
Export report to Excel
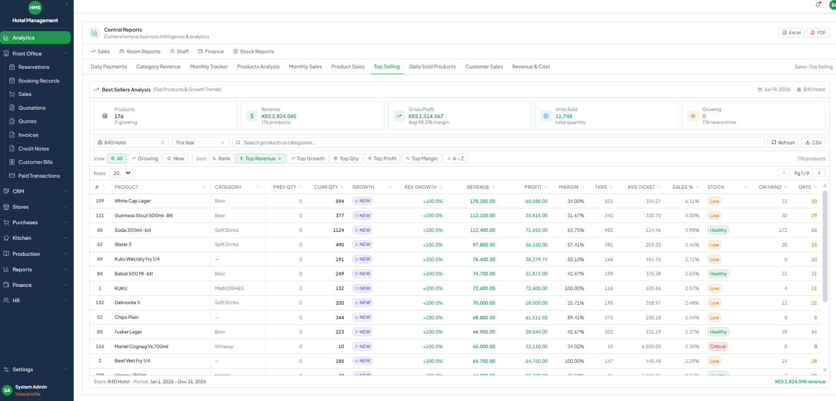pyautogui.click(x=791, y=33)
